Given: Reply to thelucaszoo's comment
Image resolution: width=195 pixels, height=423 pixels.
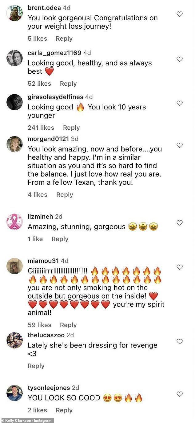Looking at the screenshot, I should 36,366.
